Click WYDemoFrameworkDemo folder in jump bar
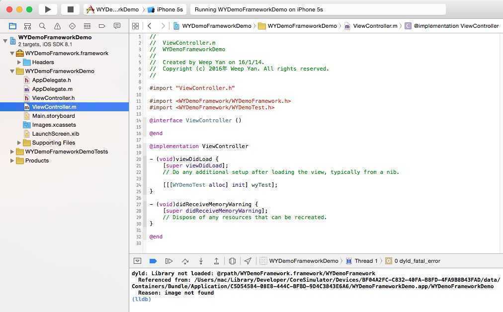Screen dimensions: 503x312 point(298,26)
